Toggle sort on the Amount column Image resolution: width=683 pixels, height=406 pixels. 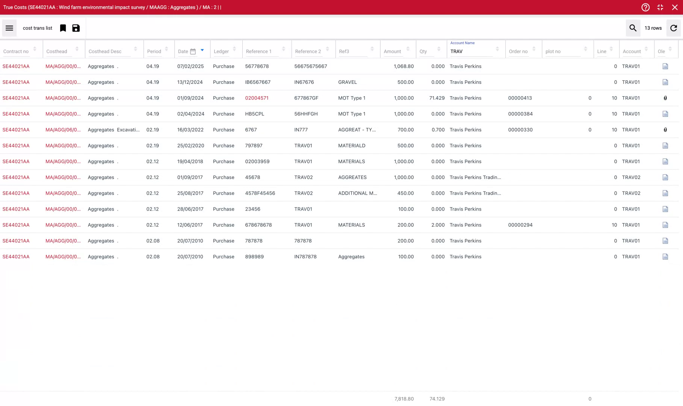(x=408, y=48)
